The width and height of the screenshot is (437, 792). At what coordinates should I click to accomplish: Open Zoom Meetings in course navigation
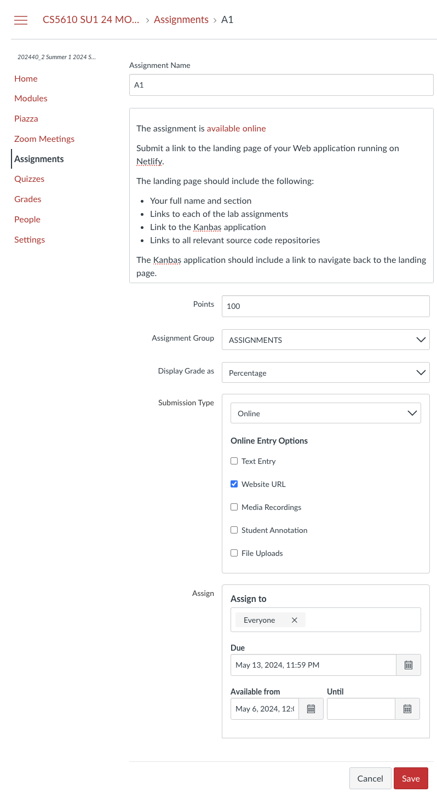pyautogui.click(x=44, y=139)
